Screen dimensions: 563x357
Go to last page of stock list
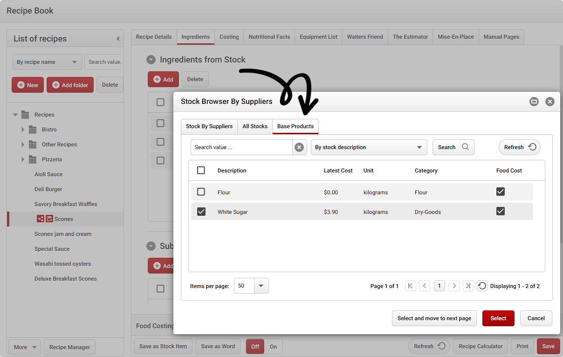pos(468,286)
